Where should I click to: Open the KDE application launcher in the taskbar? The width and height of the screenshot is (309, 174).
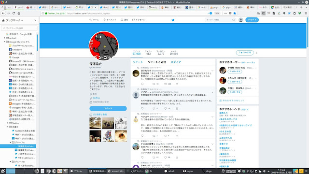3,171
